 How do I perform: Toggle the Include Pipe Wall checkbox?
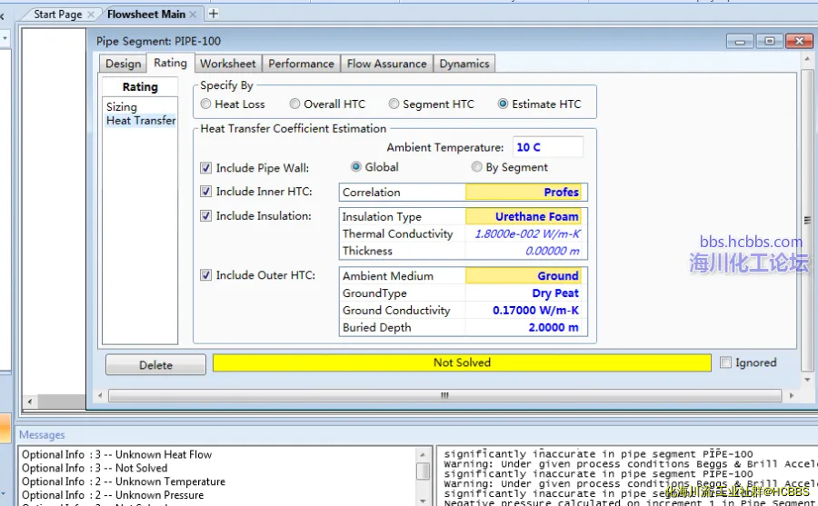tap(206, 168)
